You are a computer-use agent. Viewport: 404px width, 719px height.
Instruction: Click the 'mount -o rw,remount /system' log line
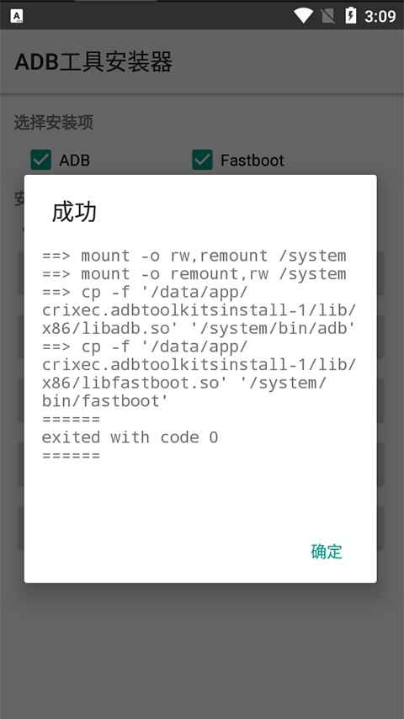pyautogui.click(x=194, y=256)
